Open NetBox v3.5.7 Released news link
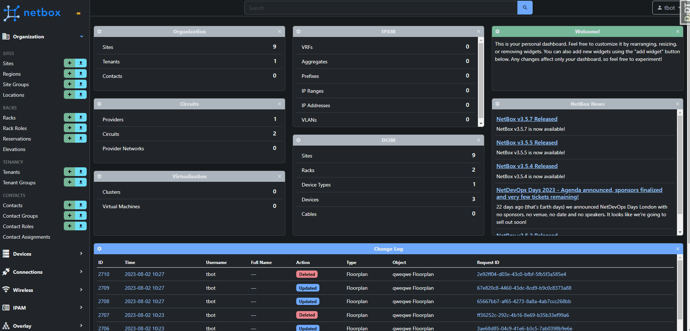The height and width of the screenshot is (331, 690). [527, 119]
